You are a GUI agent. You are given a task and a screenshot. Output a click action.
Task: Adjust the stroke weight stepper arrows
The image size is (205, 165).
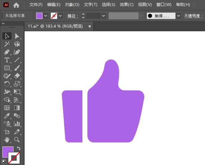(x=83, y=16)
